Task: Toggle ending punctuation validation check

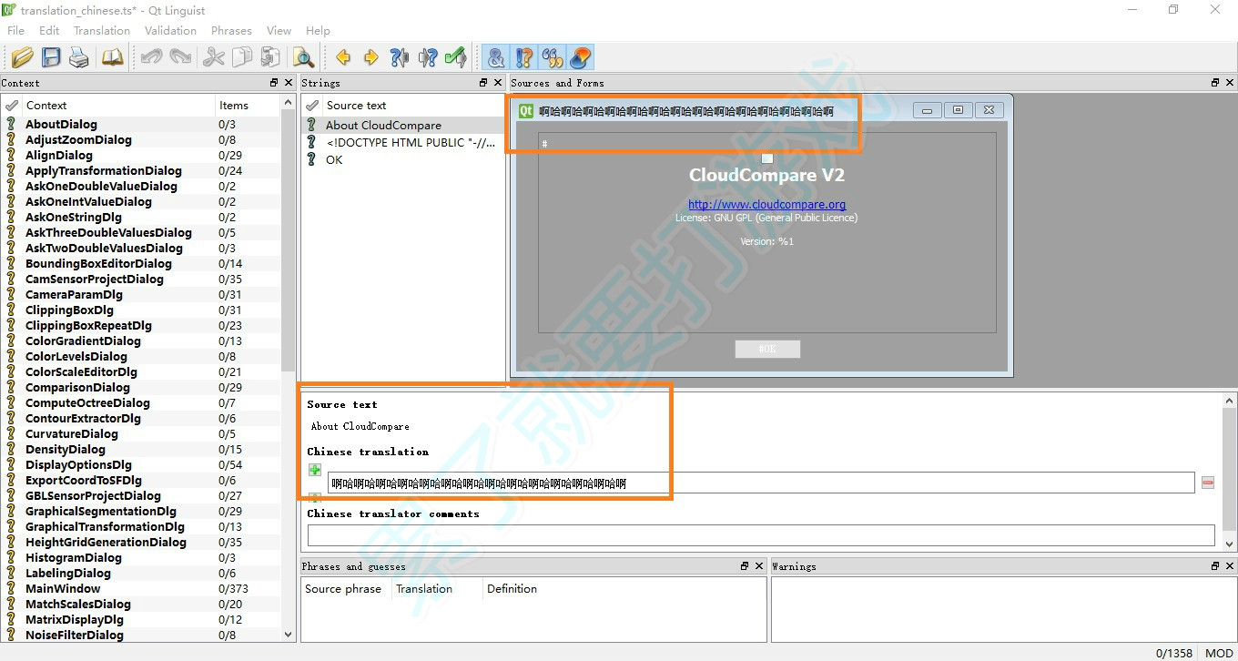Action: 524,57
